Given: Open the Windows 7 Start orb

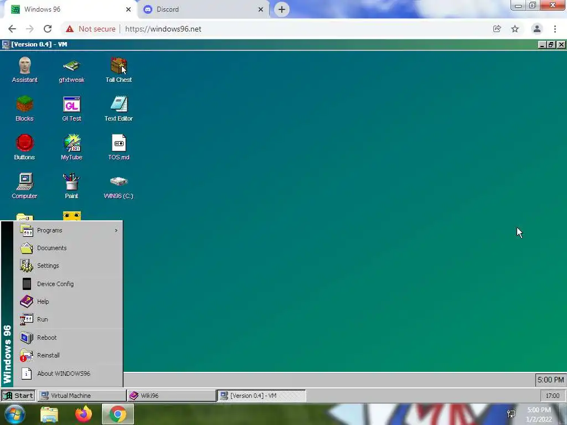Looking at the screenshot, I should point(15,414).
